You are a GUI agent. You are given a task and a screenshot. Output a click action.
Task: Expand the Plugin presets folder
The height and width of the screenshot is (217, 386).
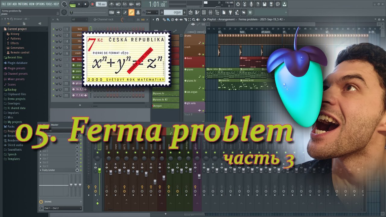coord(15,68)
